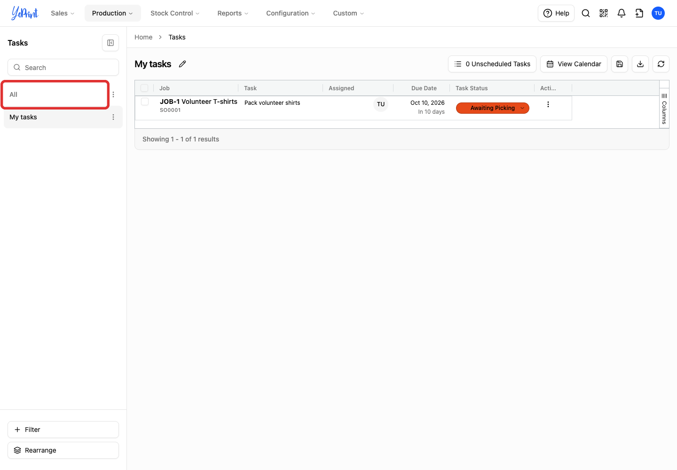Image resolution: width=677 pixels, height=470 pixels.
Task: Expand the Sales menu
Action: click(x=63, y=13)
